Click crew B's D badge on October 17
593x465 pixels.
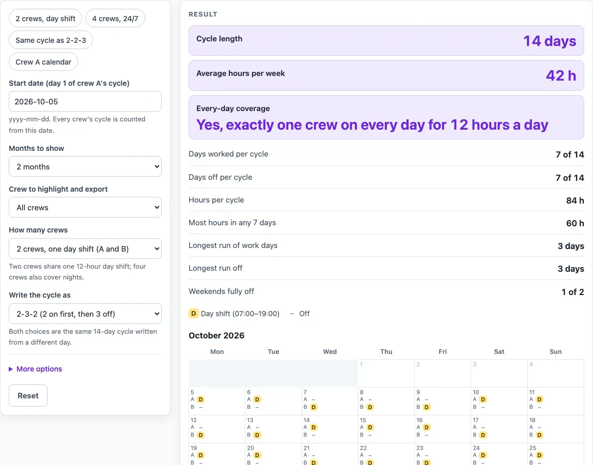(x=483, y=435)
